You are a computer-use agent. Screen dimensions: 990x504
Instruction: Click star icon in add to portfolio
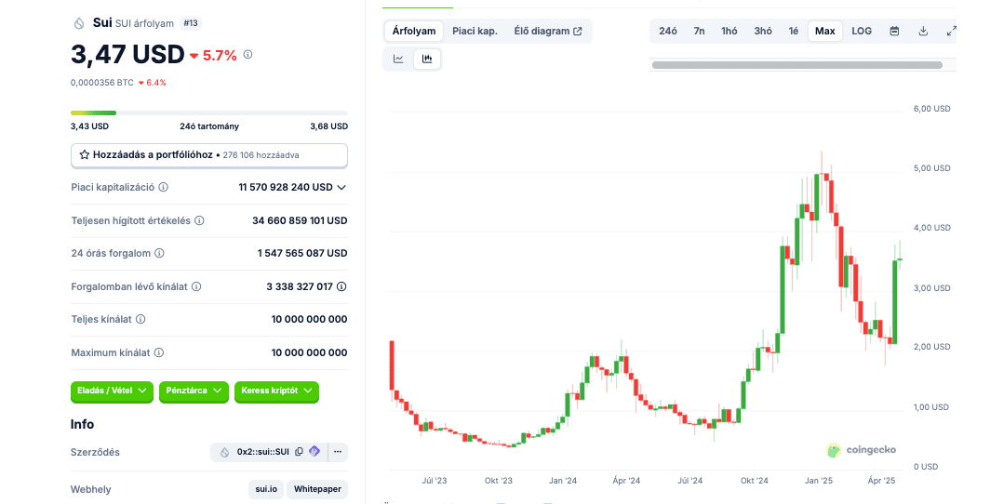click(85, 154)
